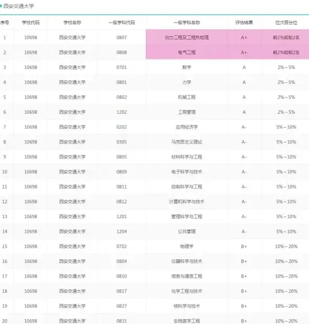309x324 pixels.
Task: Click the B+ result for 物理学
Action: click(244, 247)
